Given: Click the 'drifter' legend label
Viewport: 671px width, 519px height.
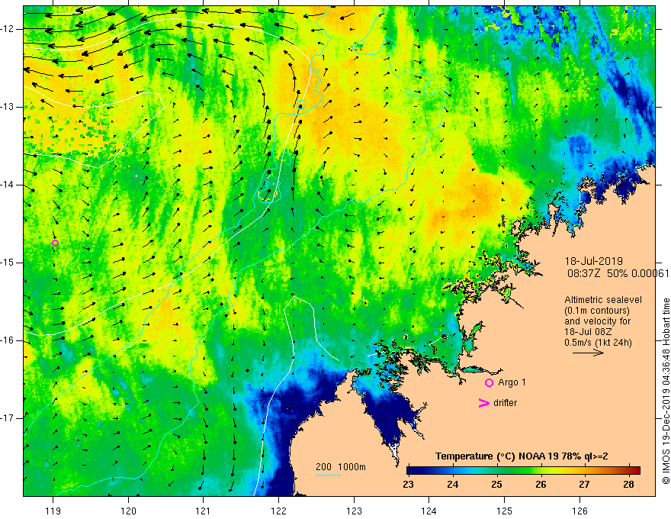Looking at the screenshot, I should 505,403.
